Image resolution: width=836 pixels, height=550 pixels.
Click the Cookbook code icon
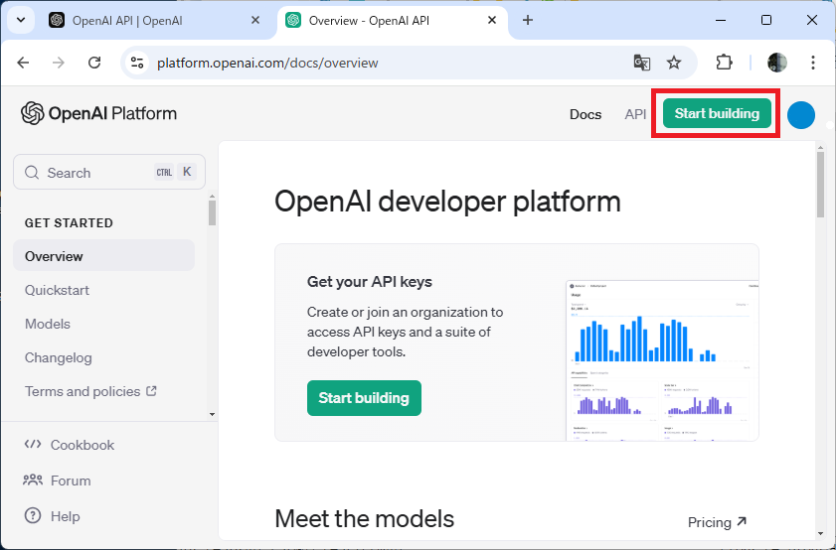pos(33,444)
